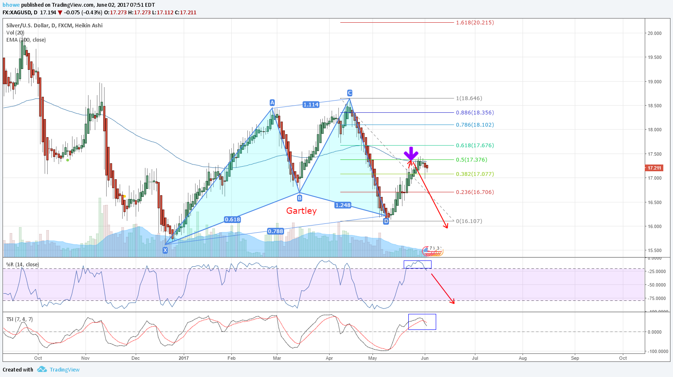Select the 0.788 ratio label
This screenshot has width=673, height=377.
[x=276, y=231]
